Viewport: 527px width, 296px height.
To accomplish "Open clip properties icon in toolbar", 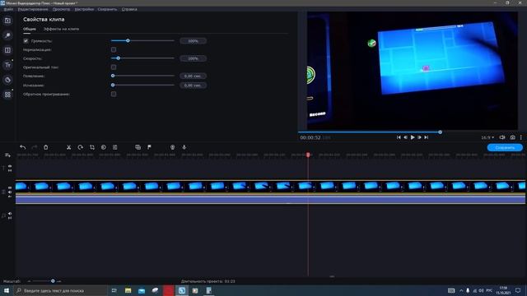I will (115, 147).
